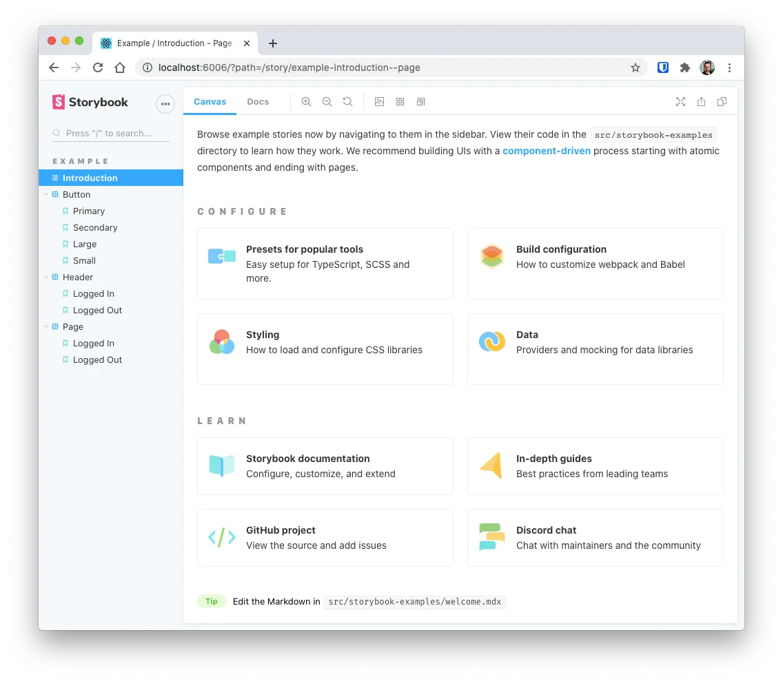Open Storybook sidebar menu ellipsis button

(165, 104)
